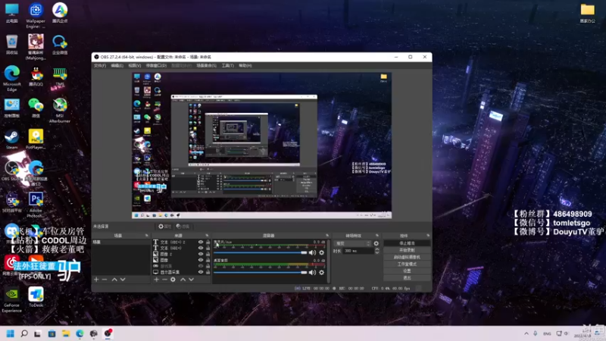Open OBS Settings from Controls panel

click(407, 271)
